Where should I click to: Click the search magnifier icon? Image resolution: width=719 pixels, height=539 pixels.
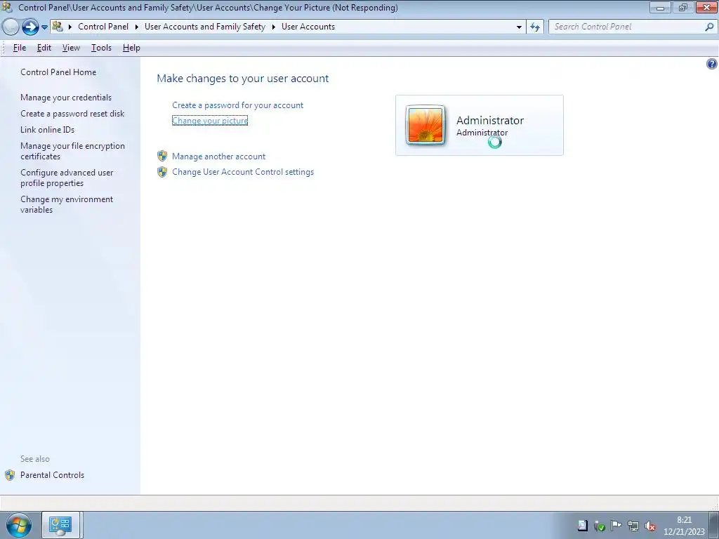pyautogui.click(x=709, y=27)
